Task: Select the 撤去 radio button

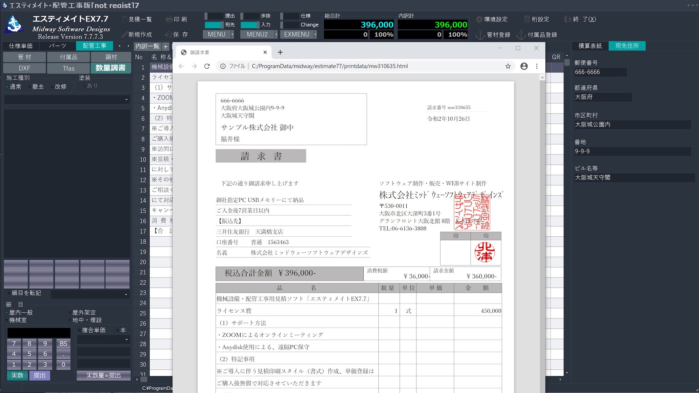Action: click(x=36, y=87)
